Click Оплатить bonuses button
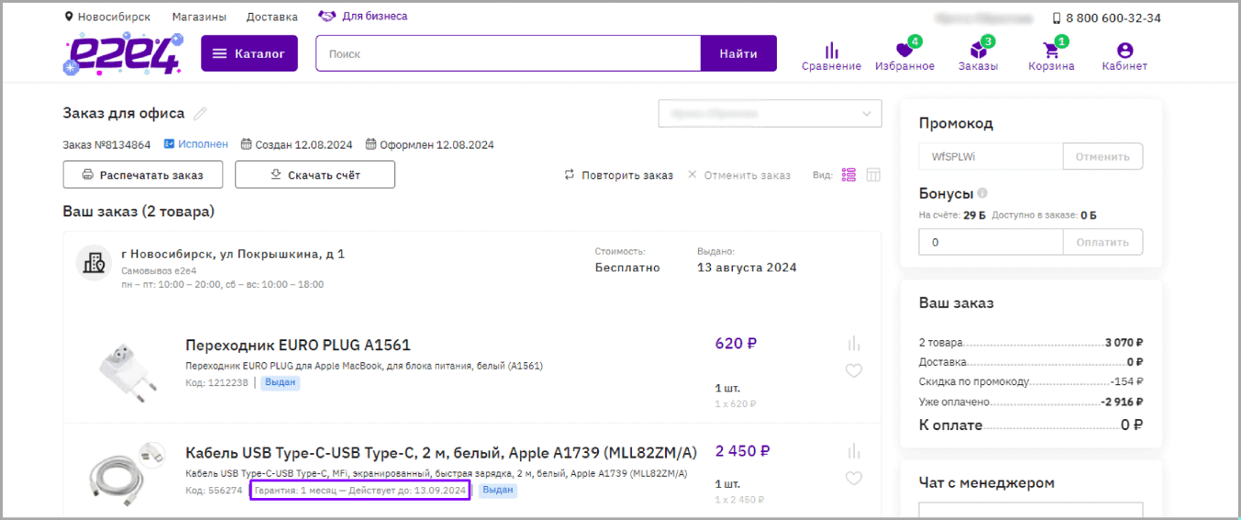 [x=1102, y=242]
